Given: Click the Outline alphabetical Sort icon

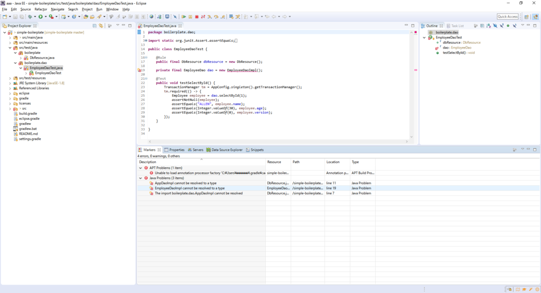Looking at the screenshot, I should tap(489, 25).
